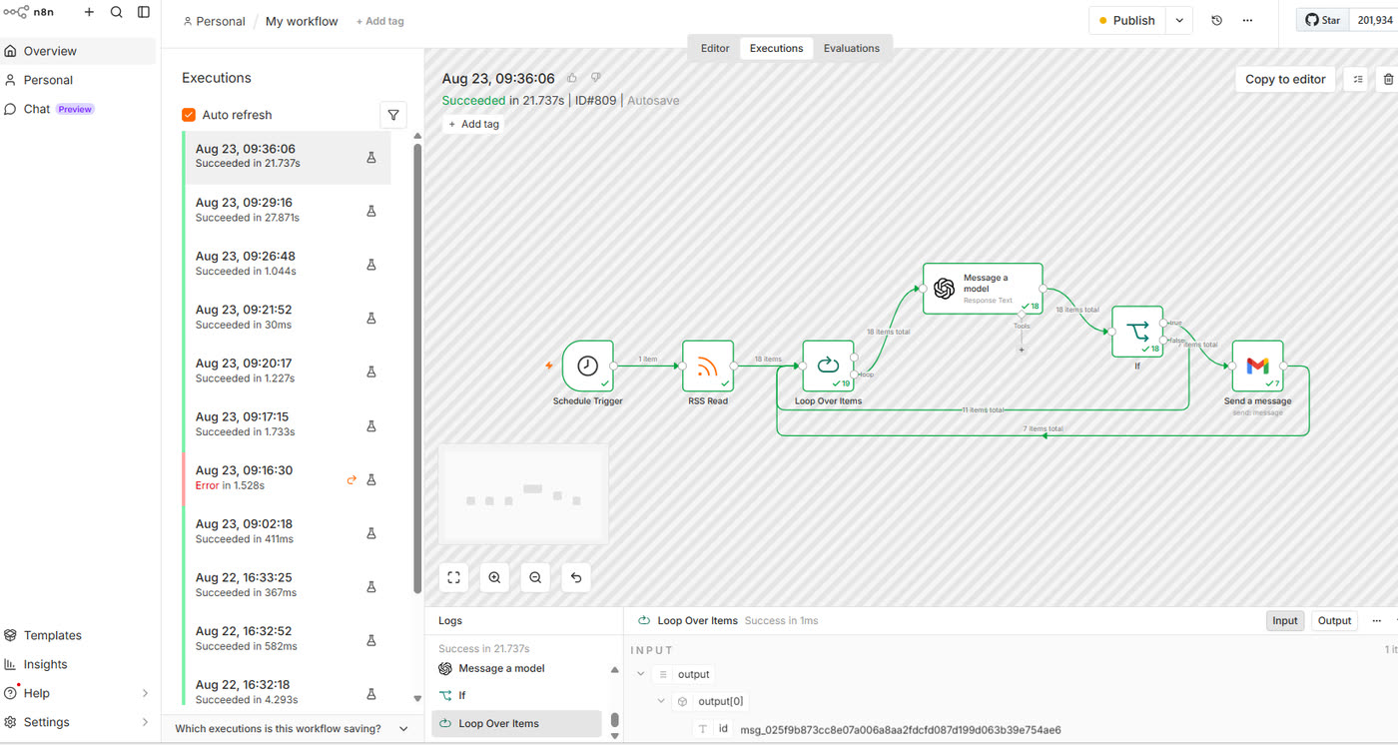1398x745 pixels.
Task: Click the My workflow breadcrumb name
Action: [x=302, y=21]
